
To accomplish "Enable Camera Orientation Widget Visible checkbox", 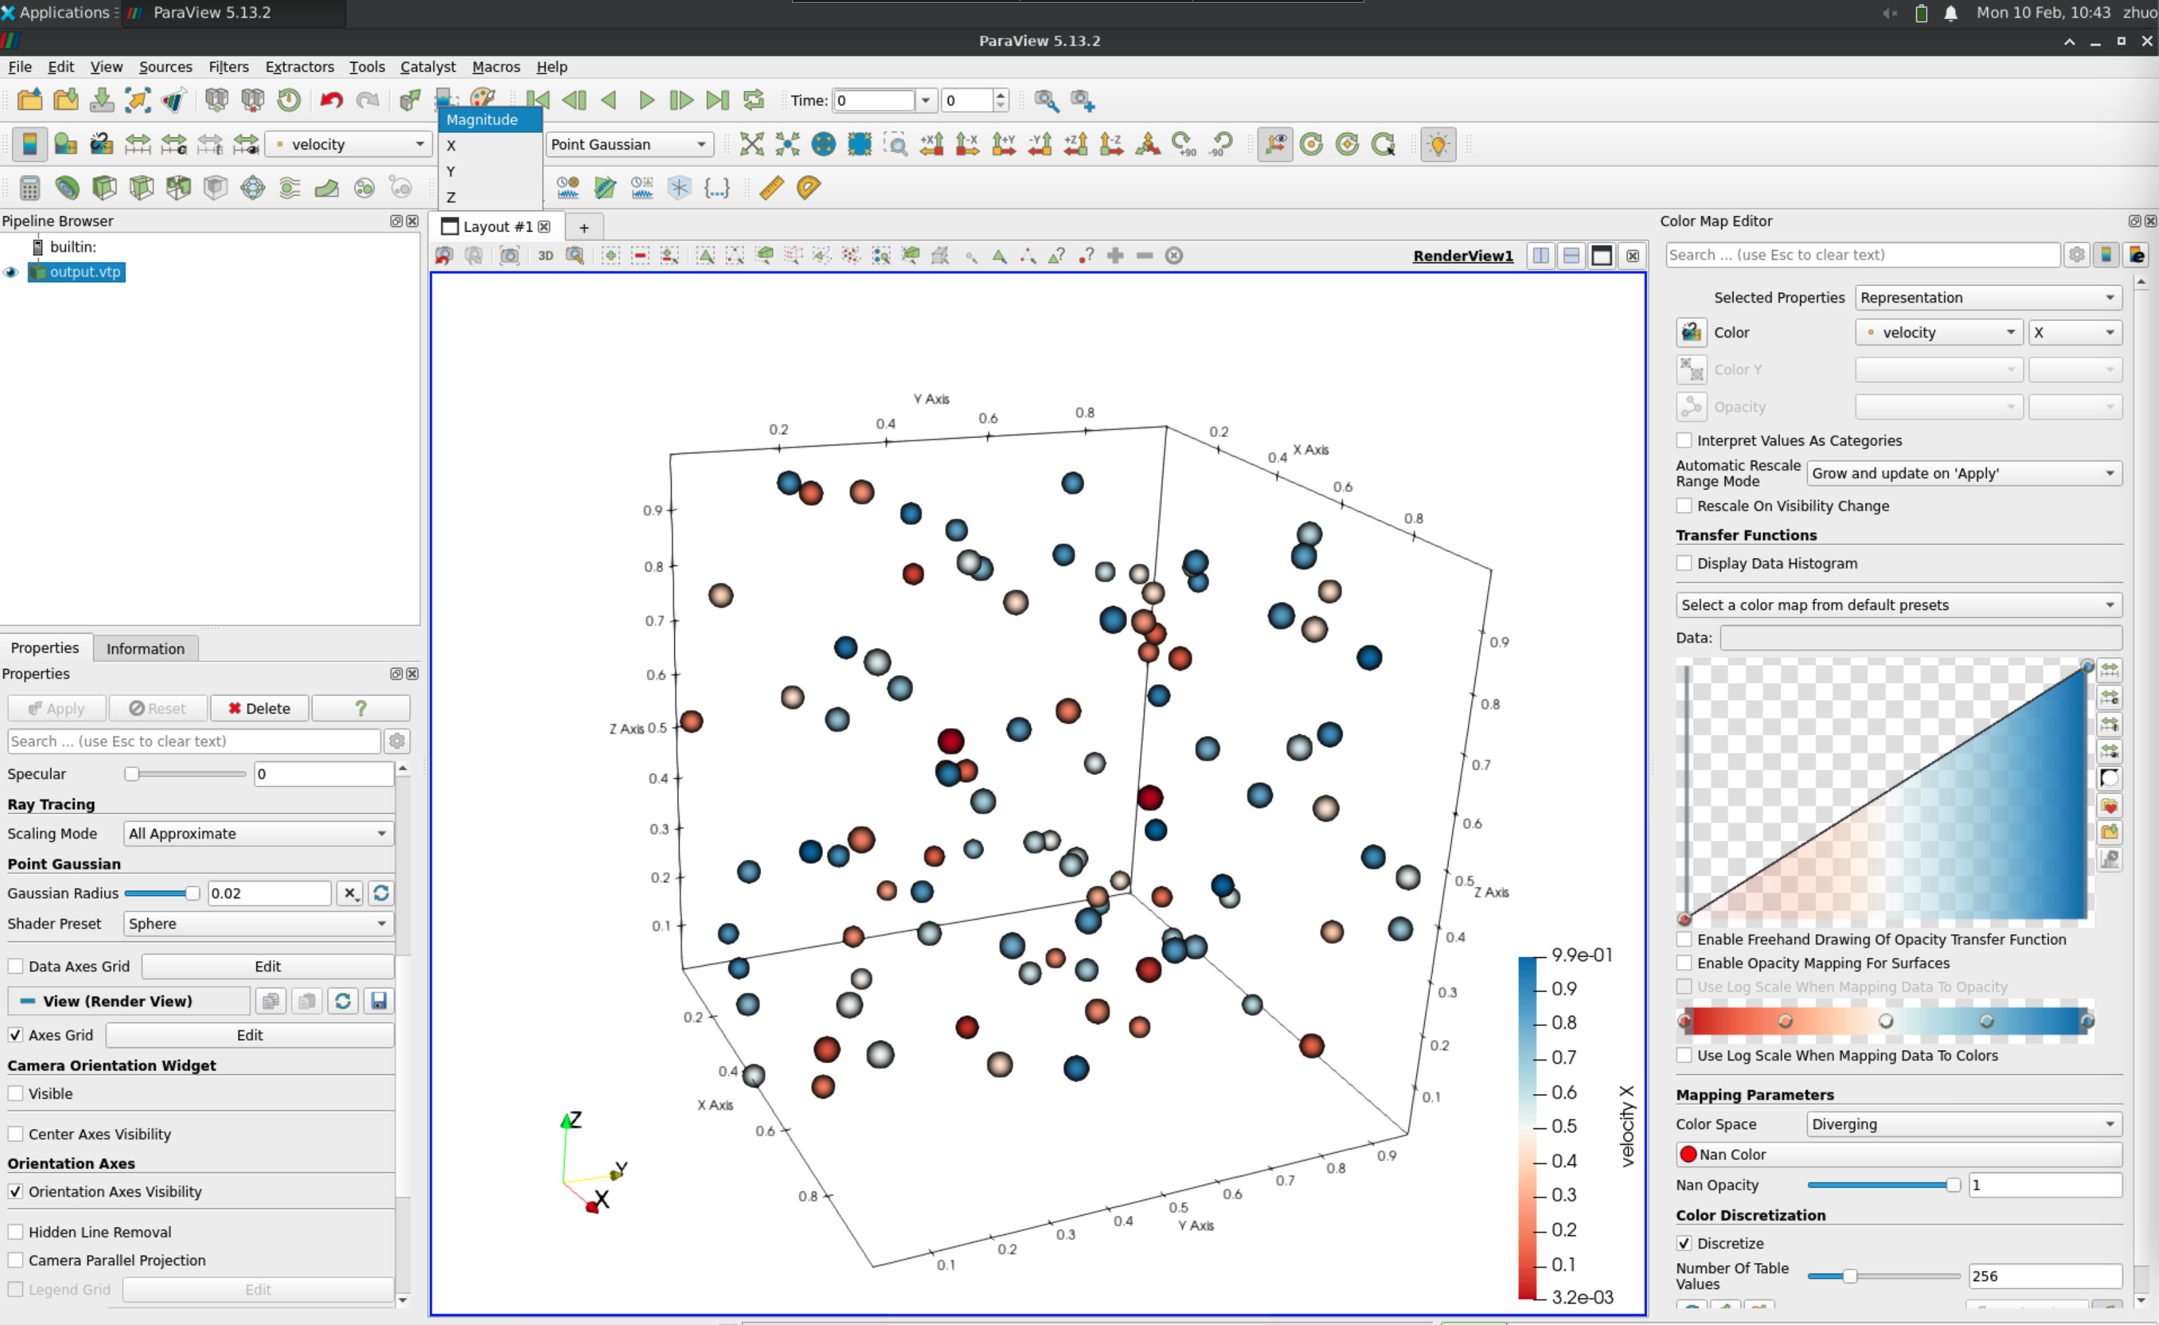I will point(16,1093).
